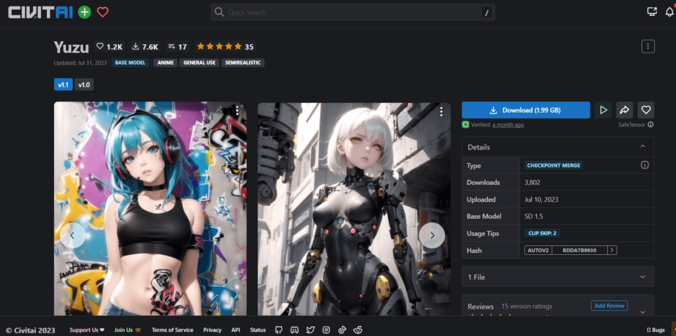
Task: Switch to version v1.0
Action: pos(84,84)
